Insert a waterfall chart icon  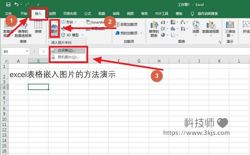(183, 22)
